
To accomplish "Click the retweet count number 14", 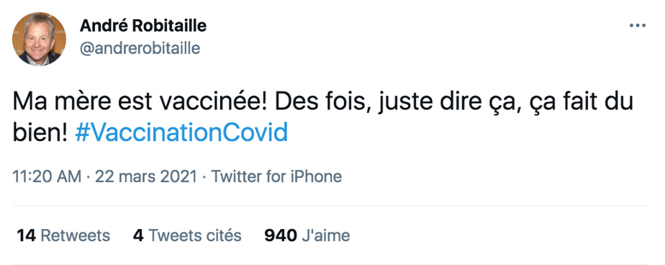I will click(x=26, y=235).
